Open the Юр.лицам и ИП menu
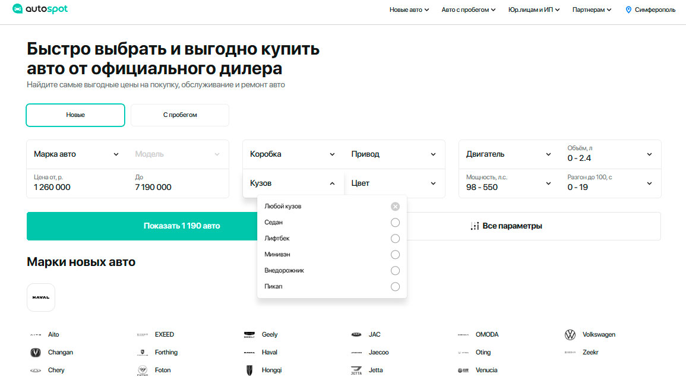The image size is (686, 377). tap(534, 9)
